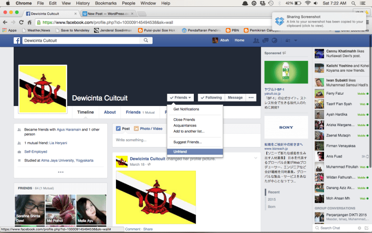Click the Facebook logo icon
Screen dimensions: 372x233
[x=17, y=40]
